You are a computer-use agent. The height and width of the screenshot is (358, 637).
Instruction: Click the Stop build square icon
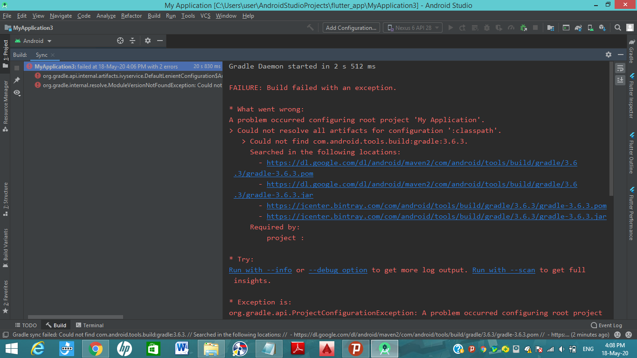tap(17, 68)
